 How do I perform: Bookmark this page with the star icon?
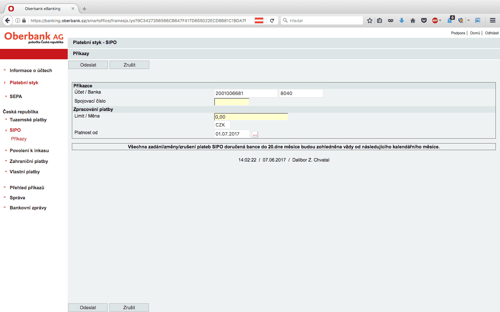pyautogui.click(x=370, y=20)
